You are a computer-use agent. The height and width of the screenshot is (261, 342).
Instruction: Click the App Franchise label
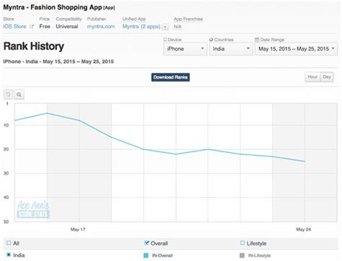(x=188, y=19)
